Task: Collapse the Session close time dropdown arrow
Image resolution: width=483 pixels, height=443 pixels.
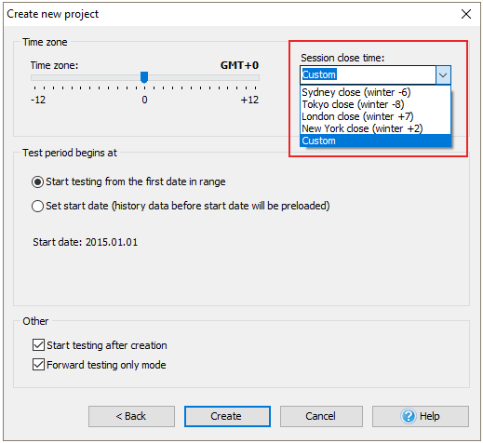Action: 443,74
